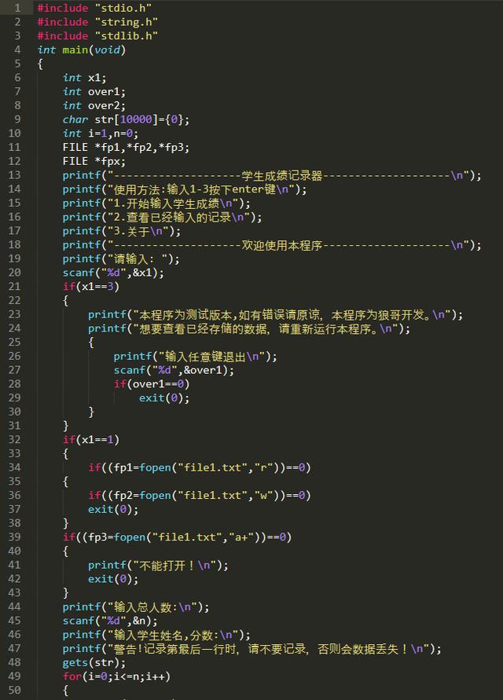Screen dimensions: 503x700
Task: Click the exit(0); on line 29
Action: pos(164,398)
